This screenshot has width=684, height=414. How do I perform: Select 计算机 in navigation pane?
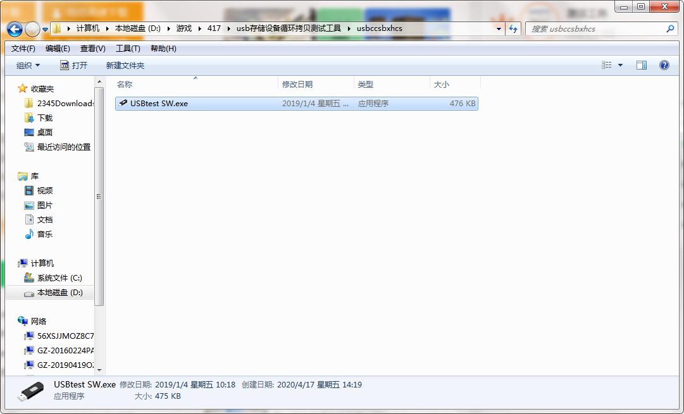tap(42, 263)
